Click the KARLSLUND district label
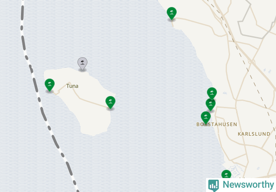Viewport: 276px width, 192px height. click(254, 134)
